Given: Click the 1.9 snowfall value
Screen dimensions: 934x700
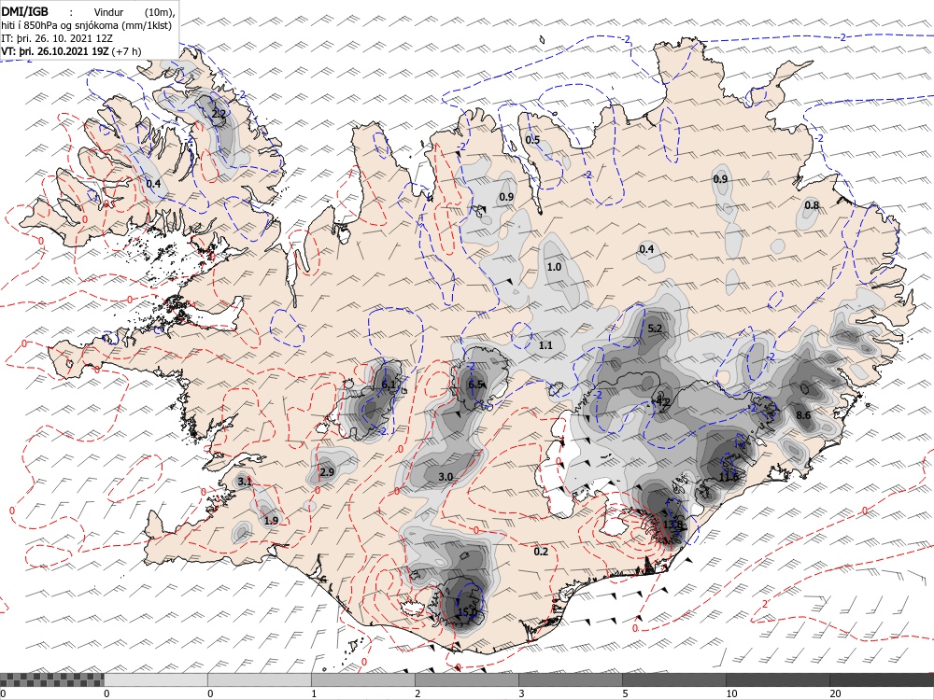Looking at the screenshot, I should click(271, 521).
